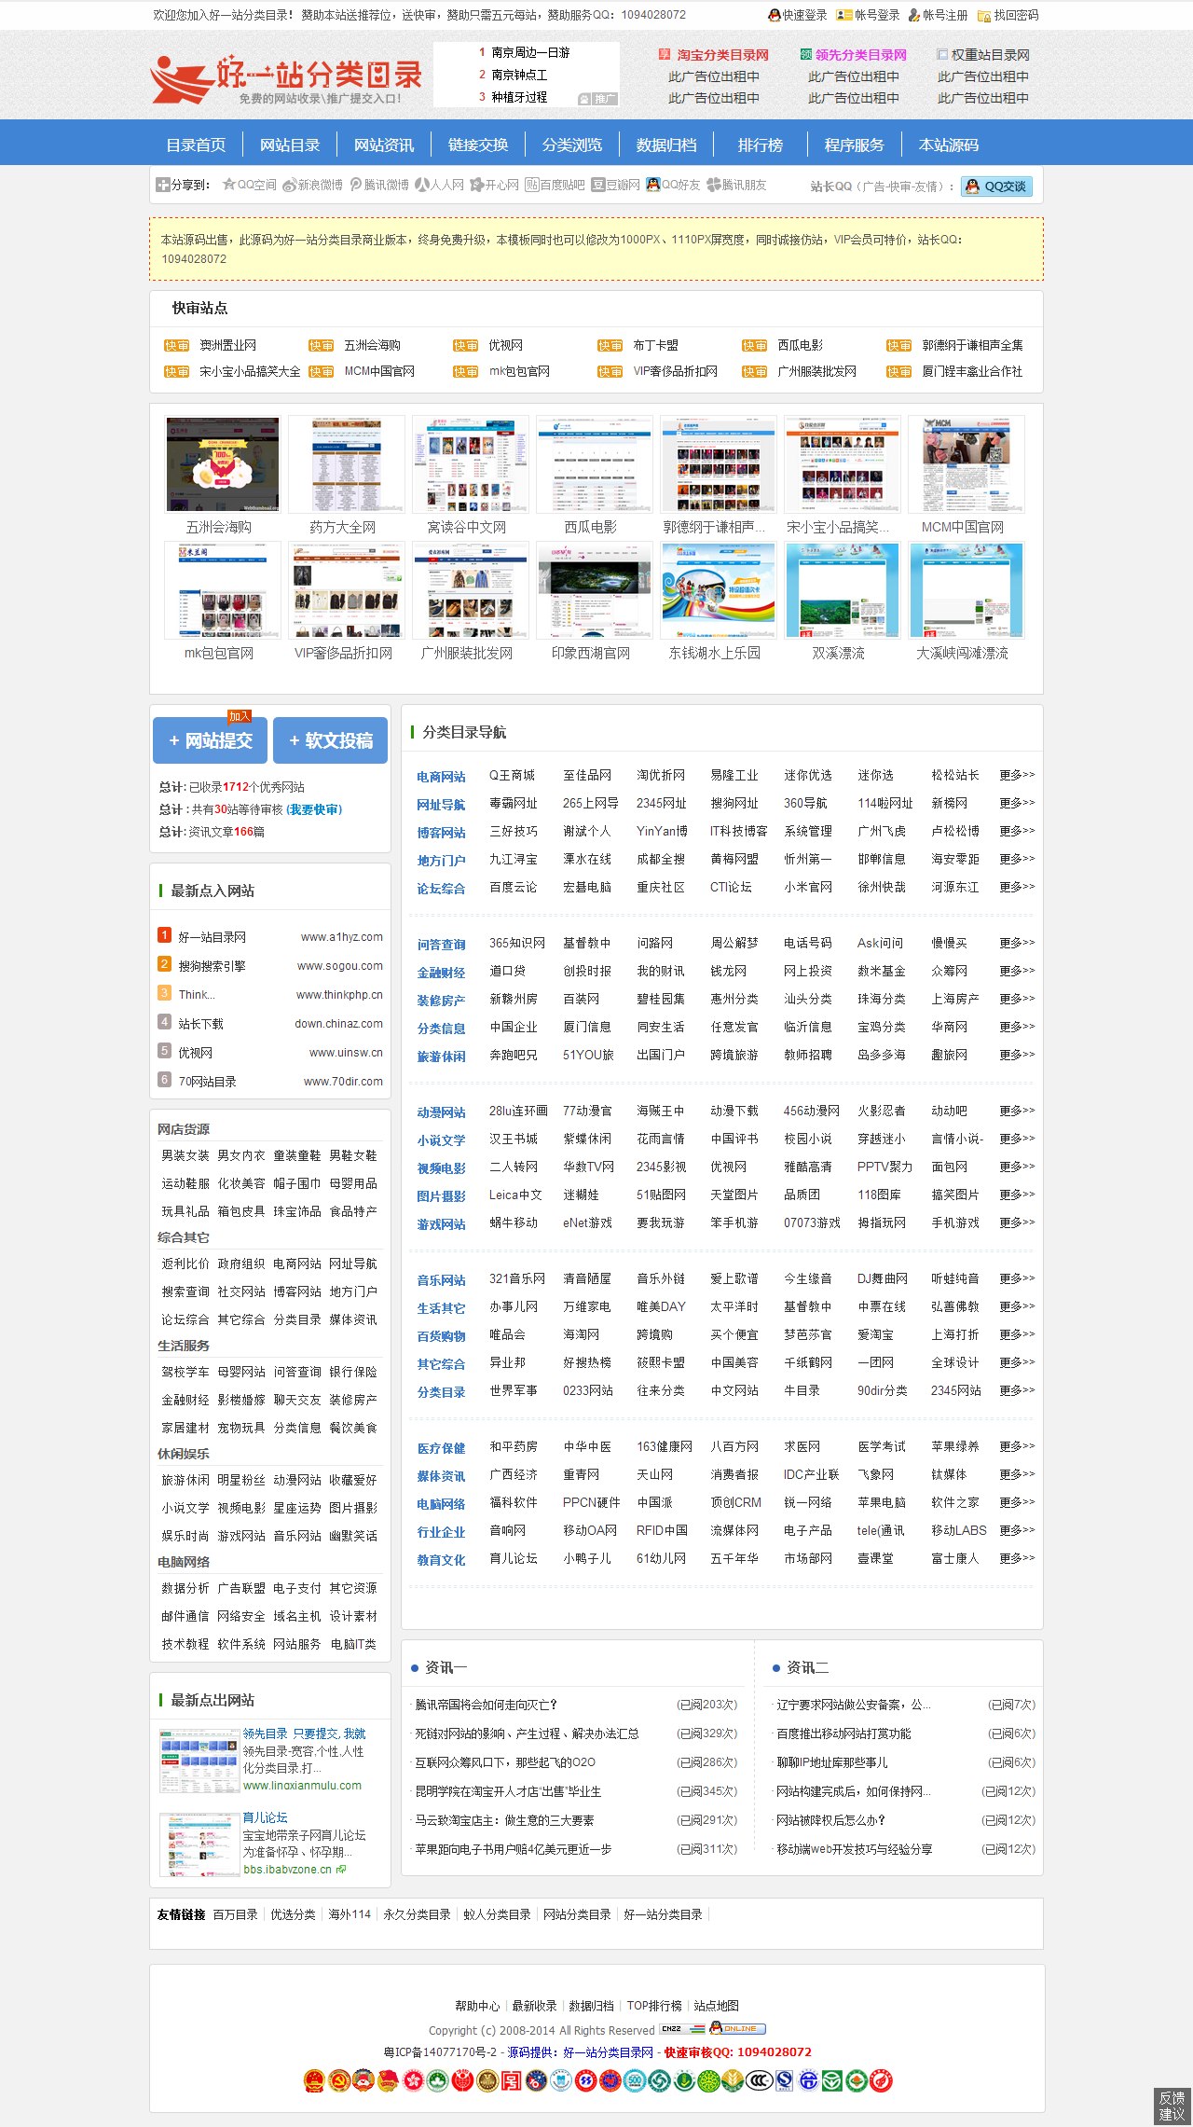Share page to QQ空间
Screen dimensions: 1193x2127
(x=249, y=186)
